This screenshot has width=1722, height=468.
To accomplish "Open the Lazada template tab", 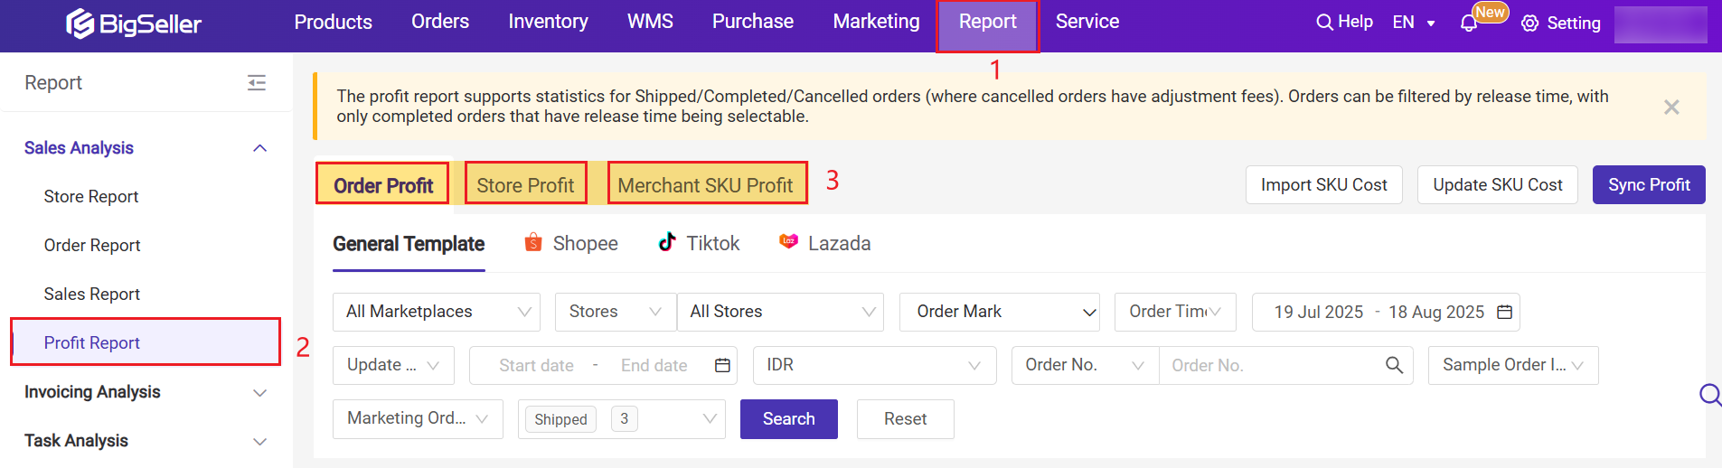I will pyautogui.click(x=824, y=243).
